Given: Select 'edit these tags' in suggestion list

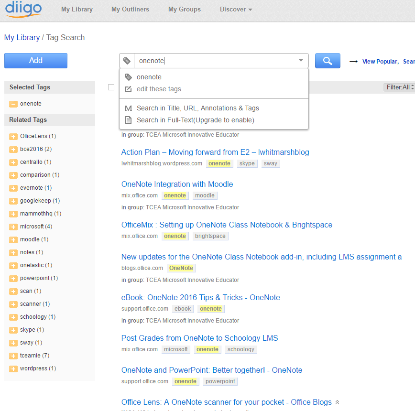Looking at the screenshot, I should [x=159, y=89].
